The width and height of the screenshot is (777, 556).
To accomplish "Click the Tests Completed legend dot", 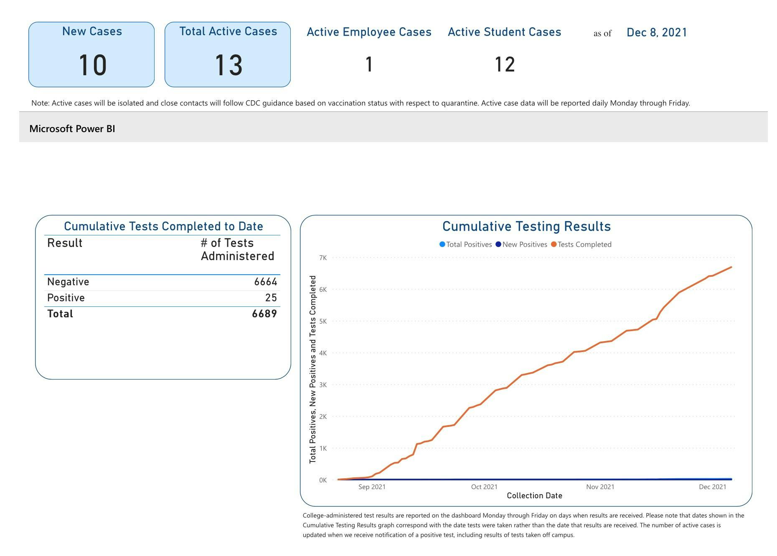I will (554, 244).
